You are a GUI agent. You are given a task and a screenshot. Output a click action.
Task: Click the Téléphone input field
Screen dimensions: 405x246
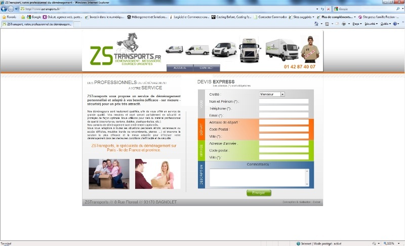click(x=283, y=108)
